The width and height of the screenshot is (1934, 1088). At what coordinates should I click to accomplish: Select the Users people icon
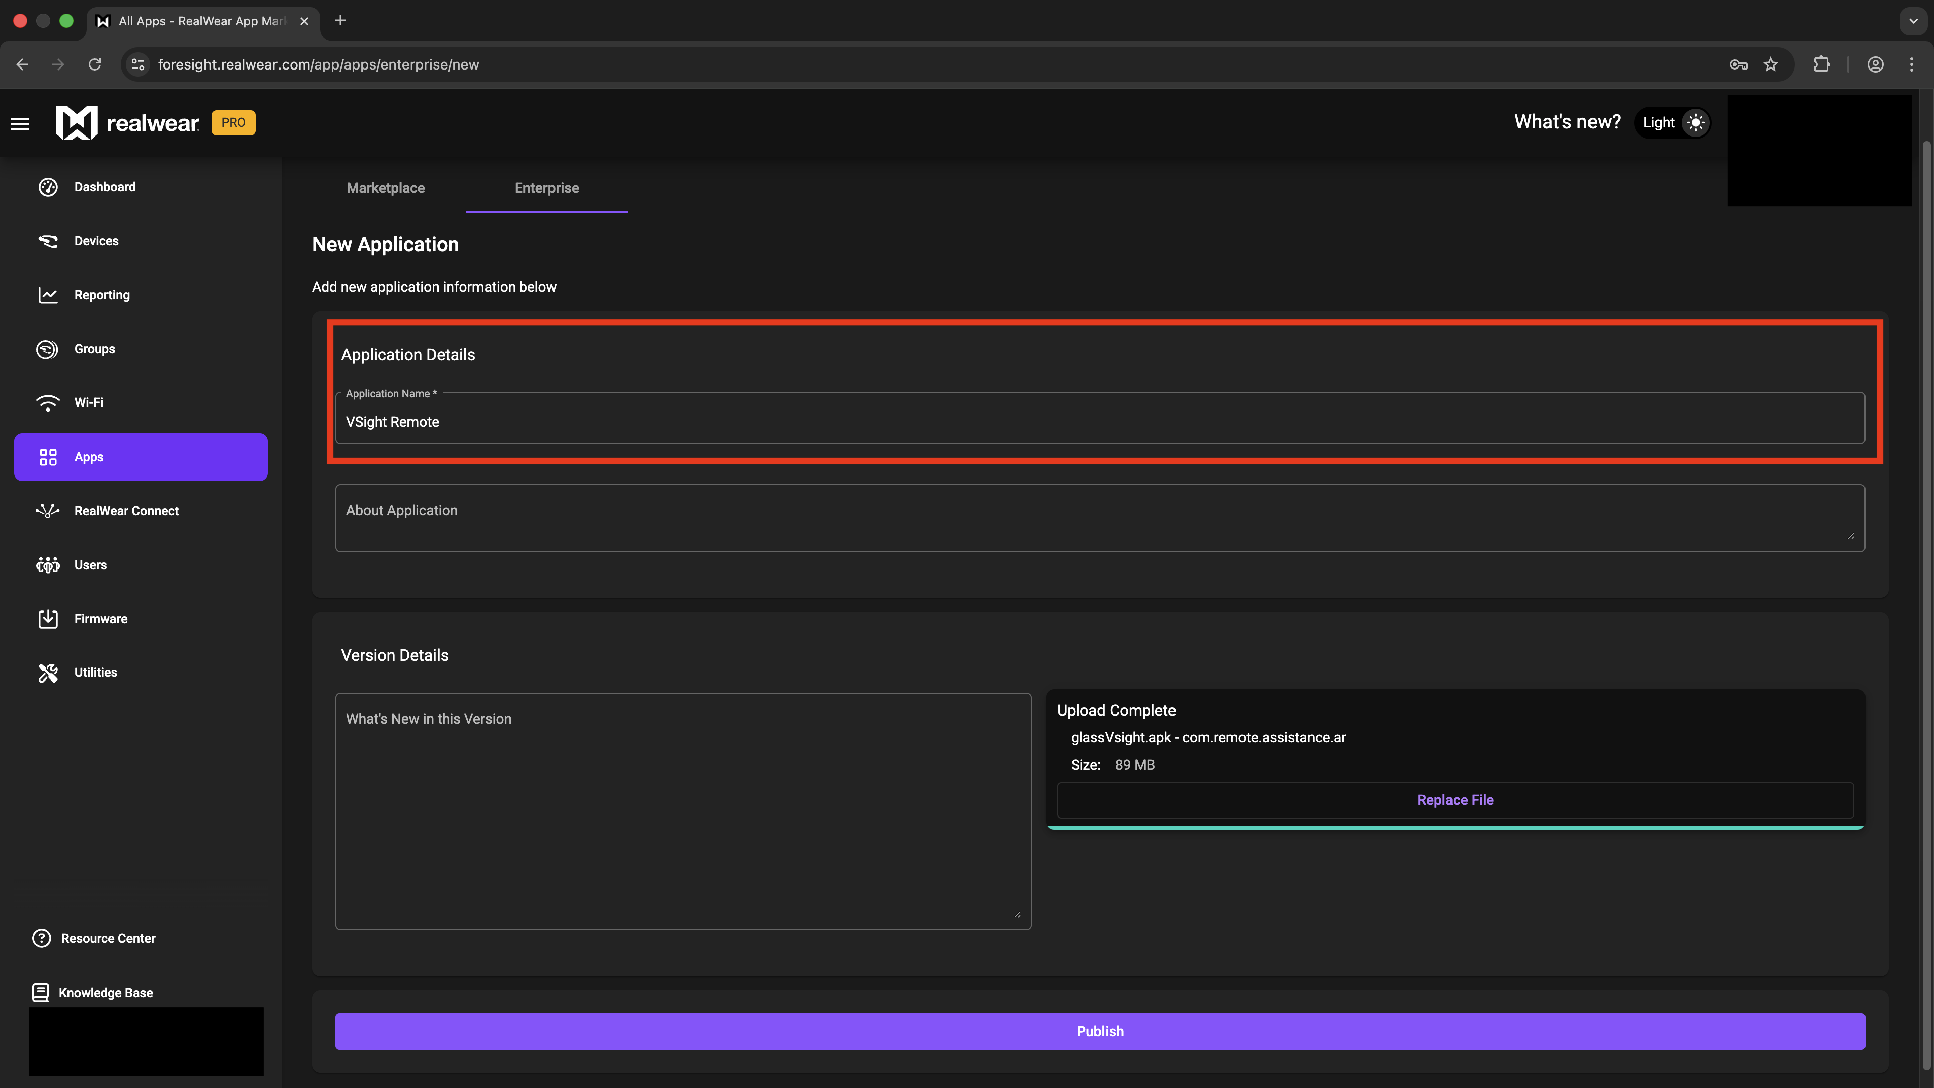[48, 565]
